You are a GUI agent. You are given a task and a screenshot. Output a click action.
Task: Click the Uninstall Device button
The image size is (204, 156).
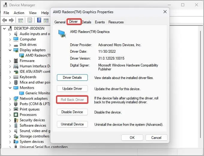[72, 124]
